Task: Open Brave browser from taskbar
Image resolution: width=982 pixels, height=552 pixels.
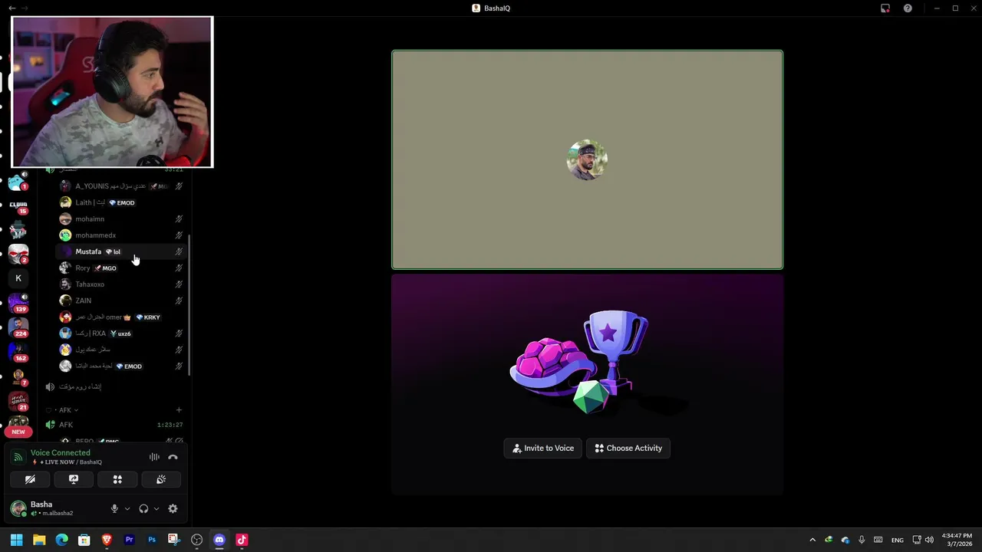Action: tap(107, 540)
